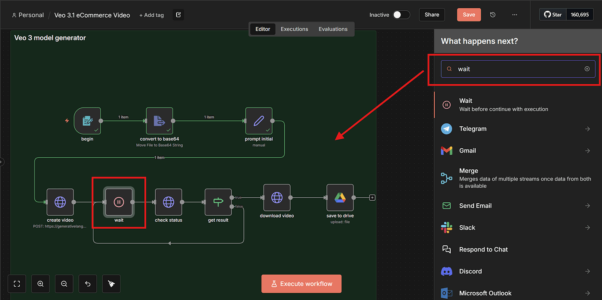Click the fit-to-view canvas icon
This screenshot has height=300, width=602.
coord(17,284)
